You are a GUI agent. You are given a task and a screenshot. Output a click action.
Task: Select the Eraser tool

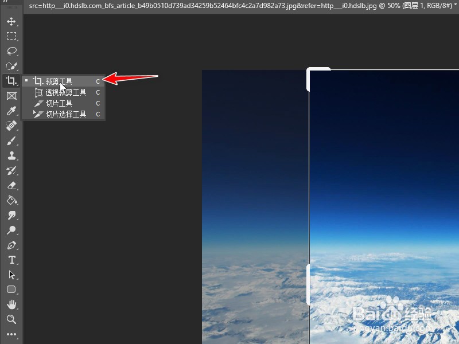click(11, 185)
